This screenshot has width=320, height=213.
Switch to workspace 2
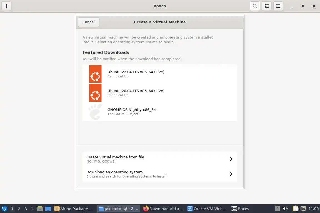[19, 209]
